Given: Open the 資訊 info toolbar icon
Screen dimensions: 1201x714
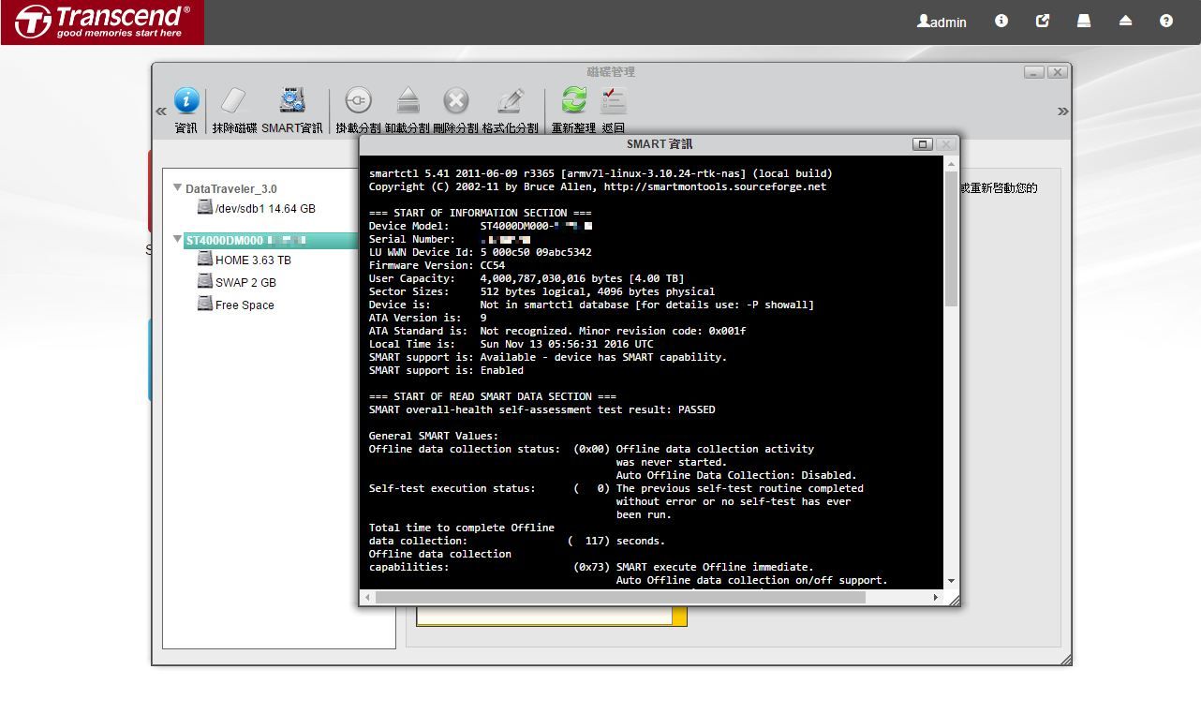Looking at the screenshot, I should coord(186,100).
